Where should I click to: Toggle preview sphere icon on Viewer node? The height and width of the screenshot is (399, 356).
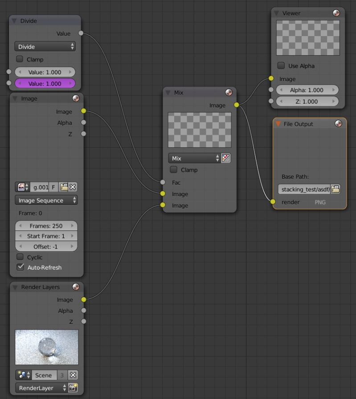point(336,13)
